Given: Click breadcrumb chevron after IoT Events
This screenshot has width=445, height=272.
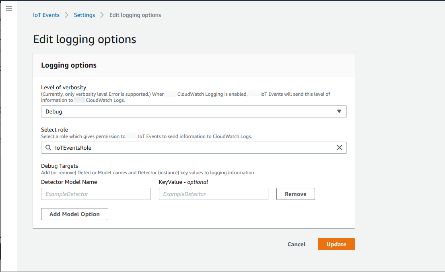Looking at the screenshot, I should click(66, 15).
